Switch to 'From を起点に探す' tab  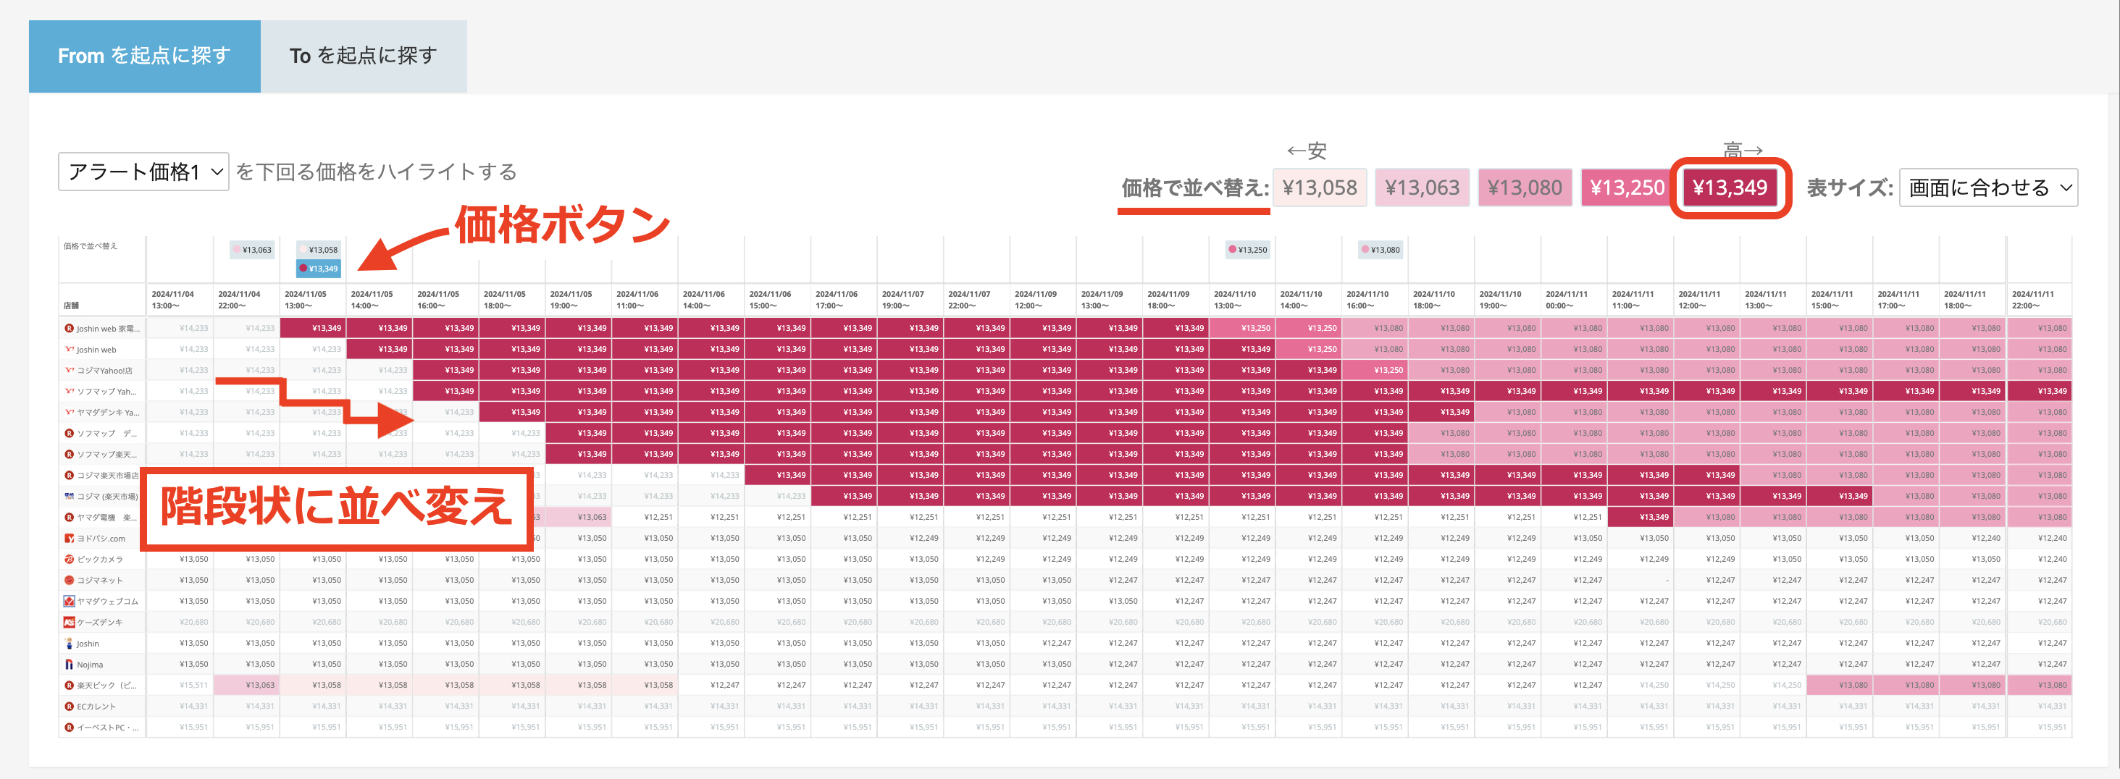144,56
